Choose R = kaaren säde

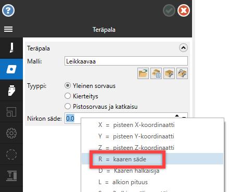[152, 159]
